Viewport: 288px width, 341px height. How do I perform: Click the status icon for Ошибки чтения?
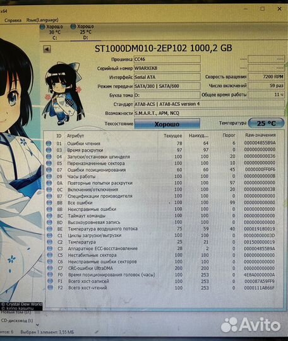49,143
